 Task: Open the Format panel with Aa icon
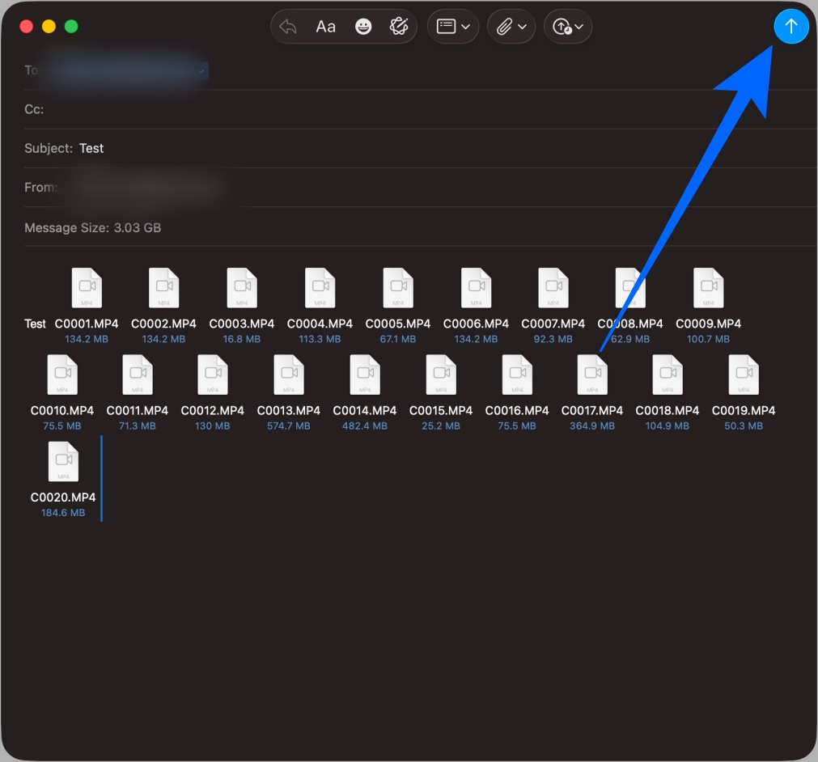326,26
